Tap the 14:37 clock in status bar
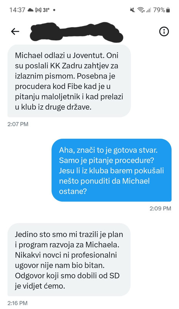This screenshot has width=179, height=309. pos(17,10)
